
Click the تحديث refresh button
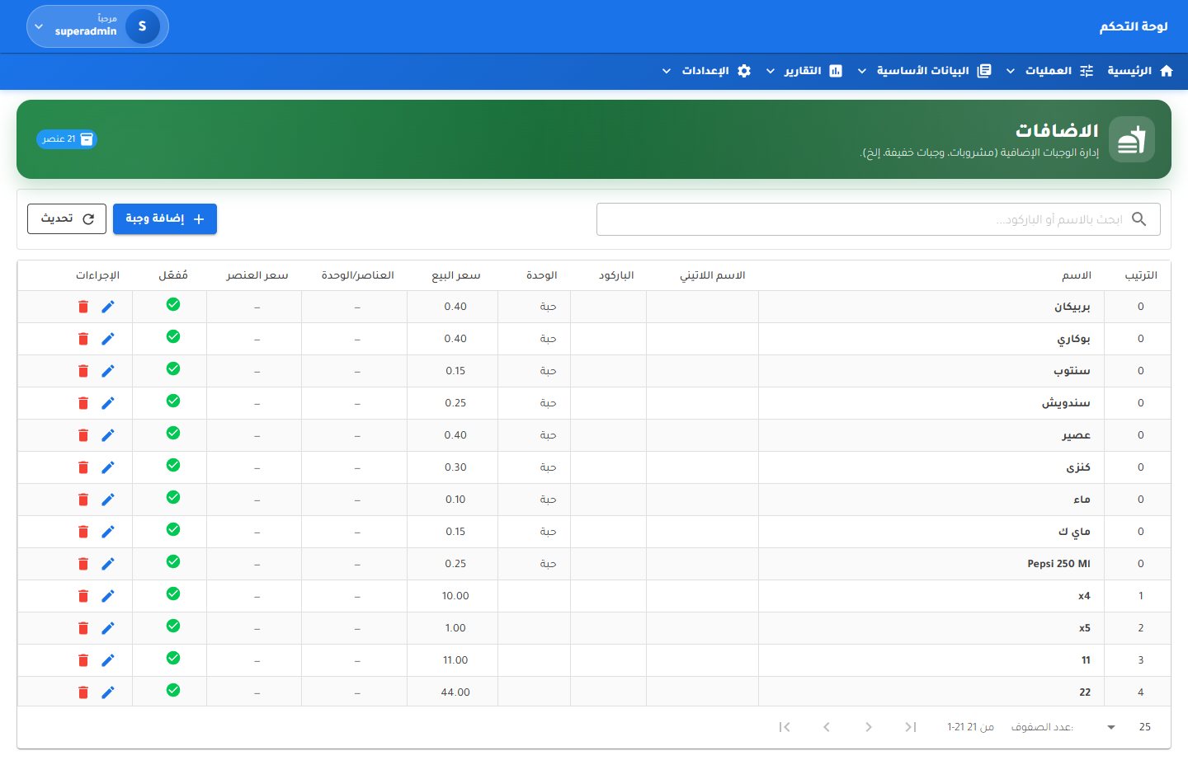tap(67, 218)
